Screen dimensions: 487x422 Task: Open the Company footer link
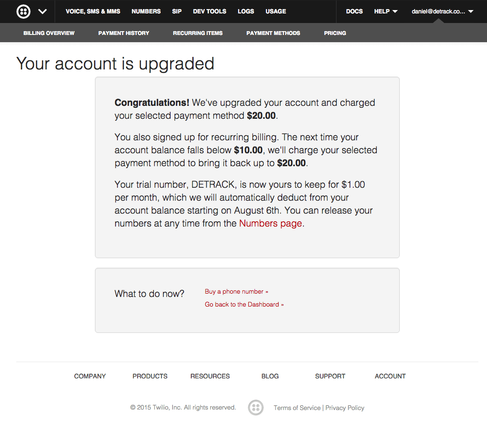(x=90, y=376)
